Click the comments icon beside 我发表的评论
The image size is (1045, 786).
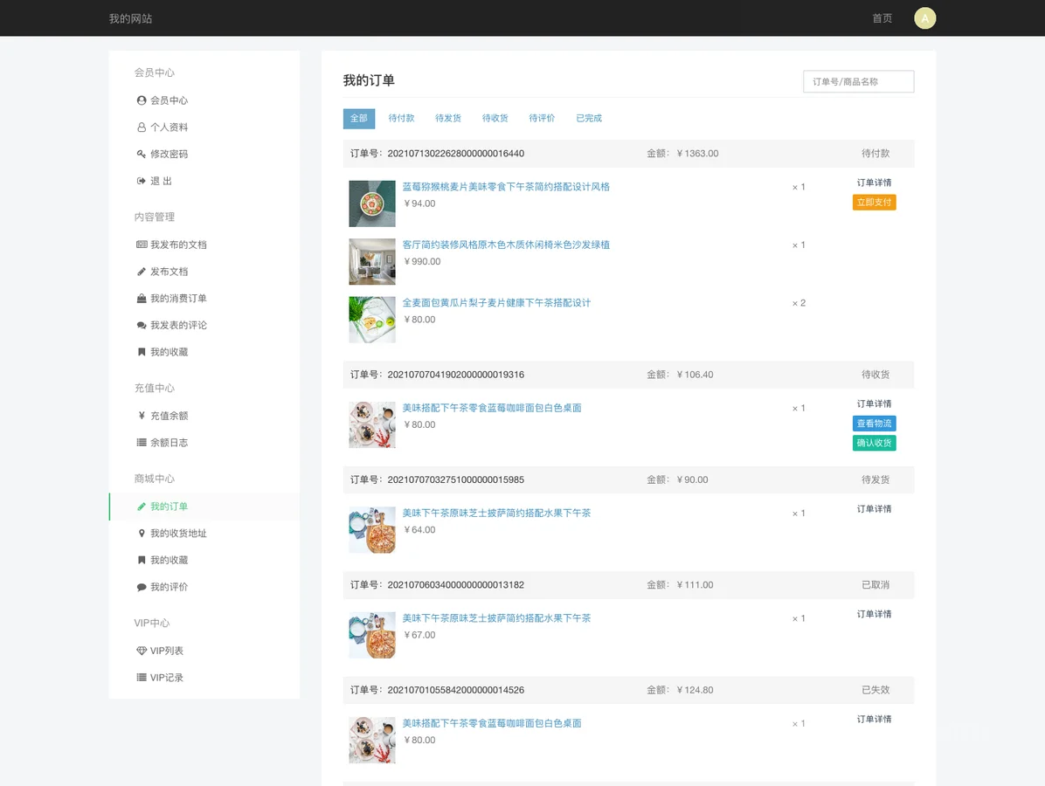[142, 326]
